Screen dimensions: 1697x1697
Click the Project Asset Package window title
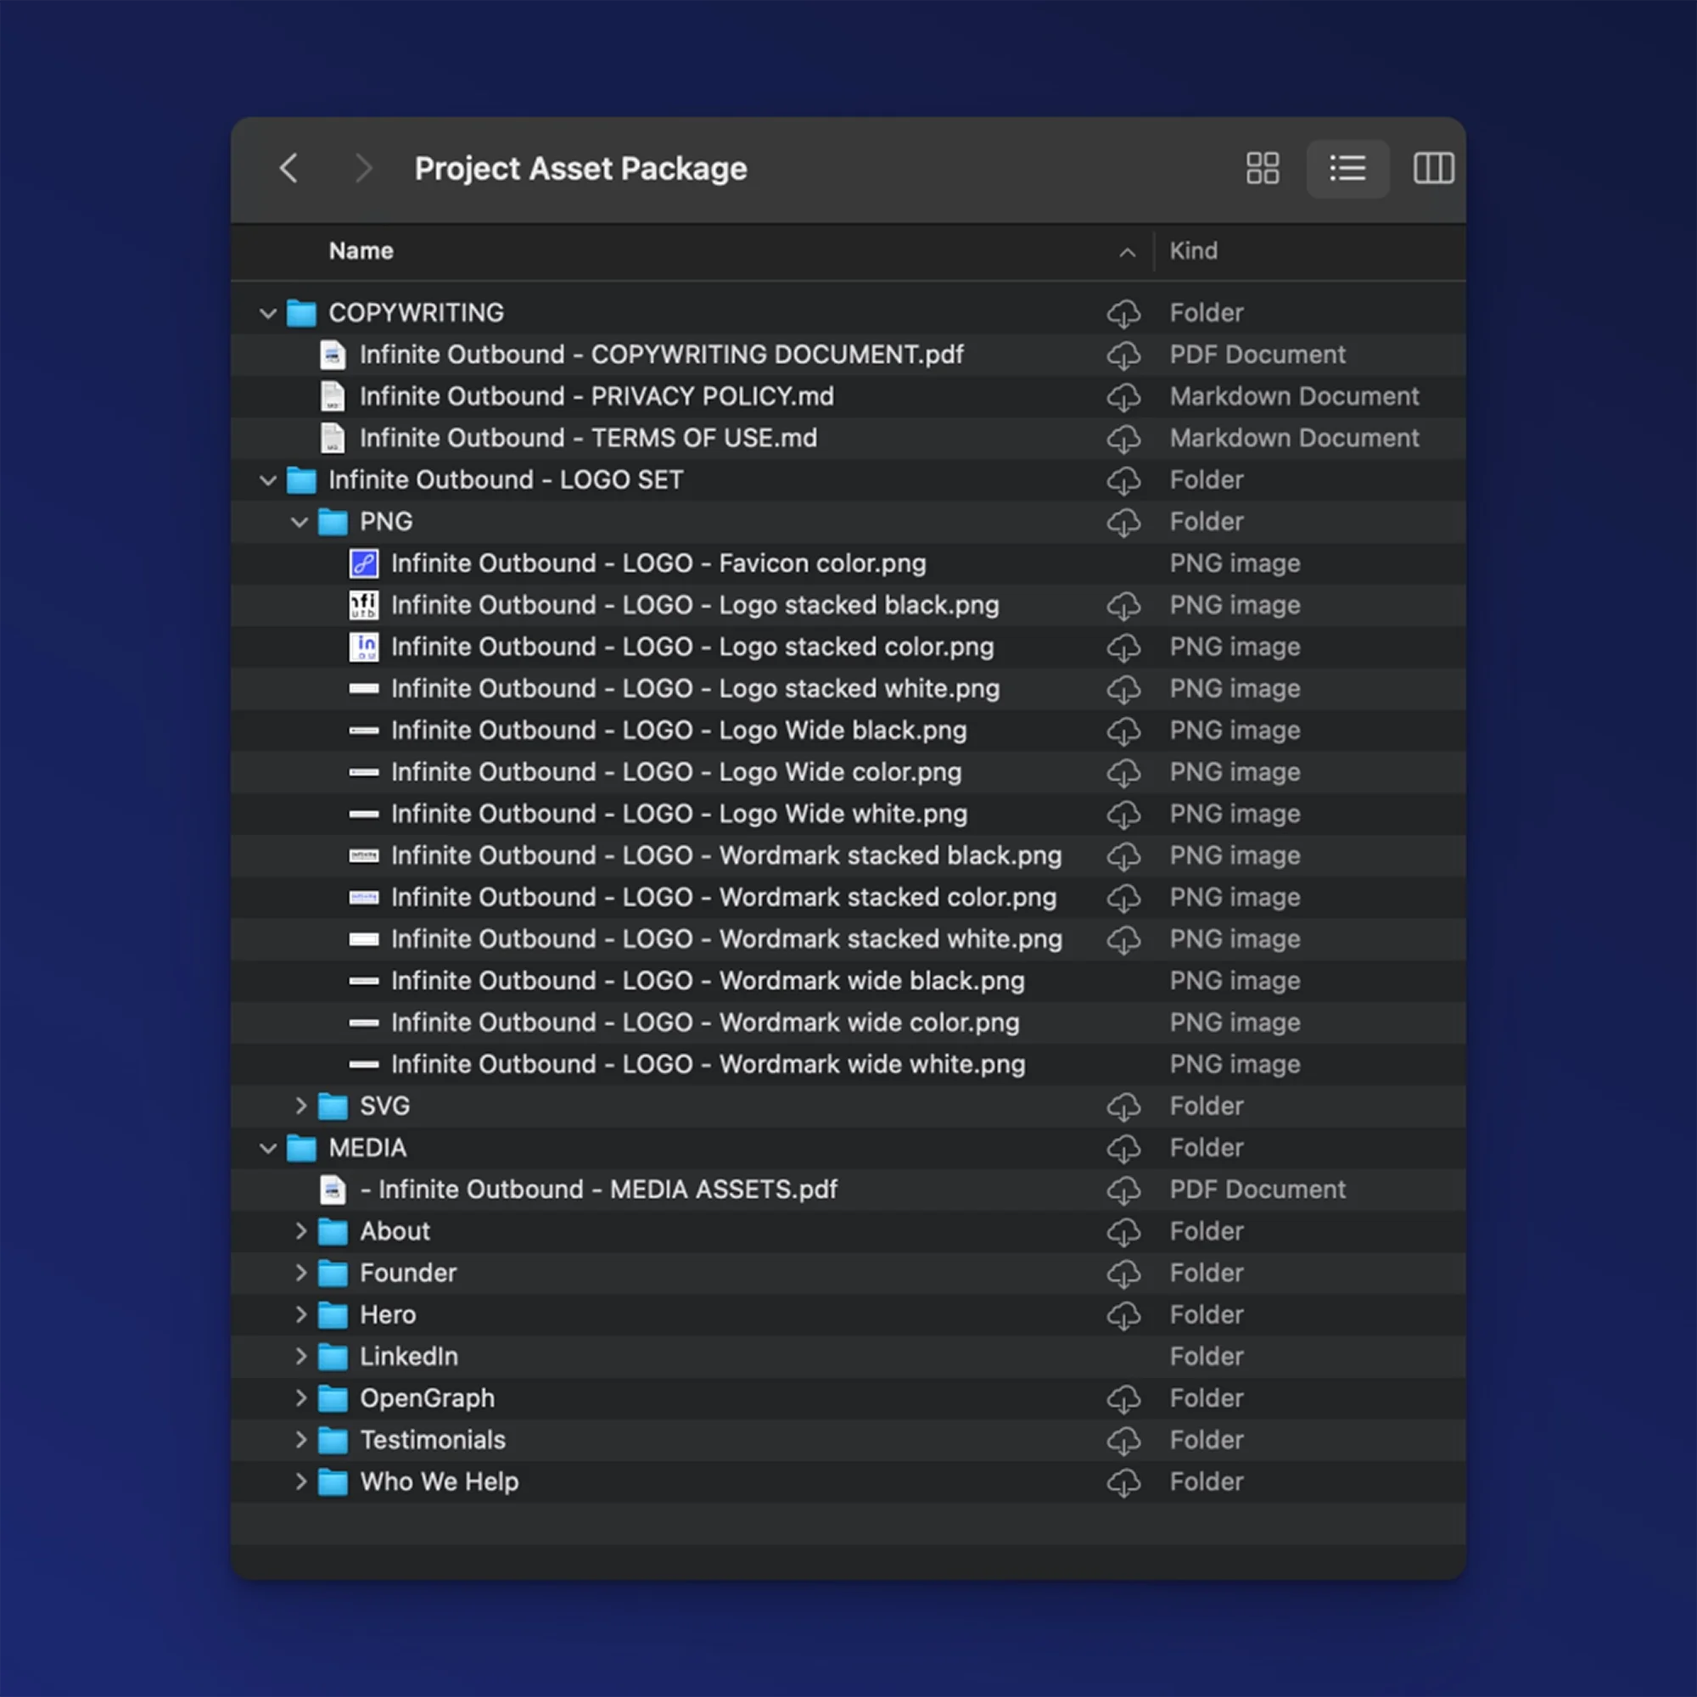[580, 169]
